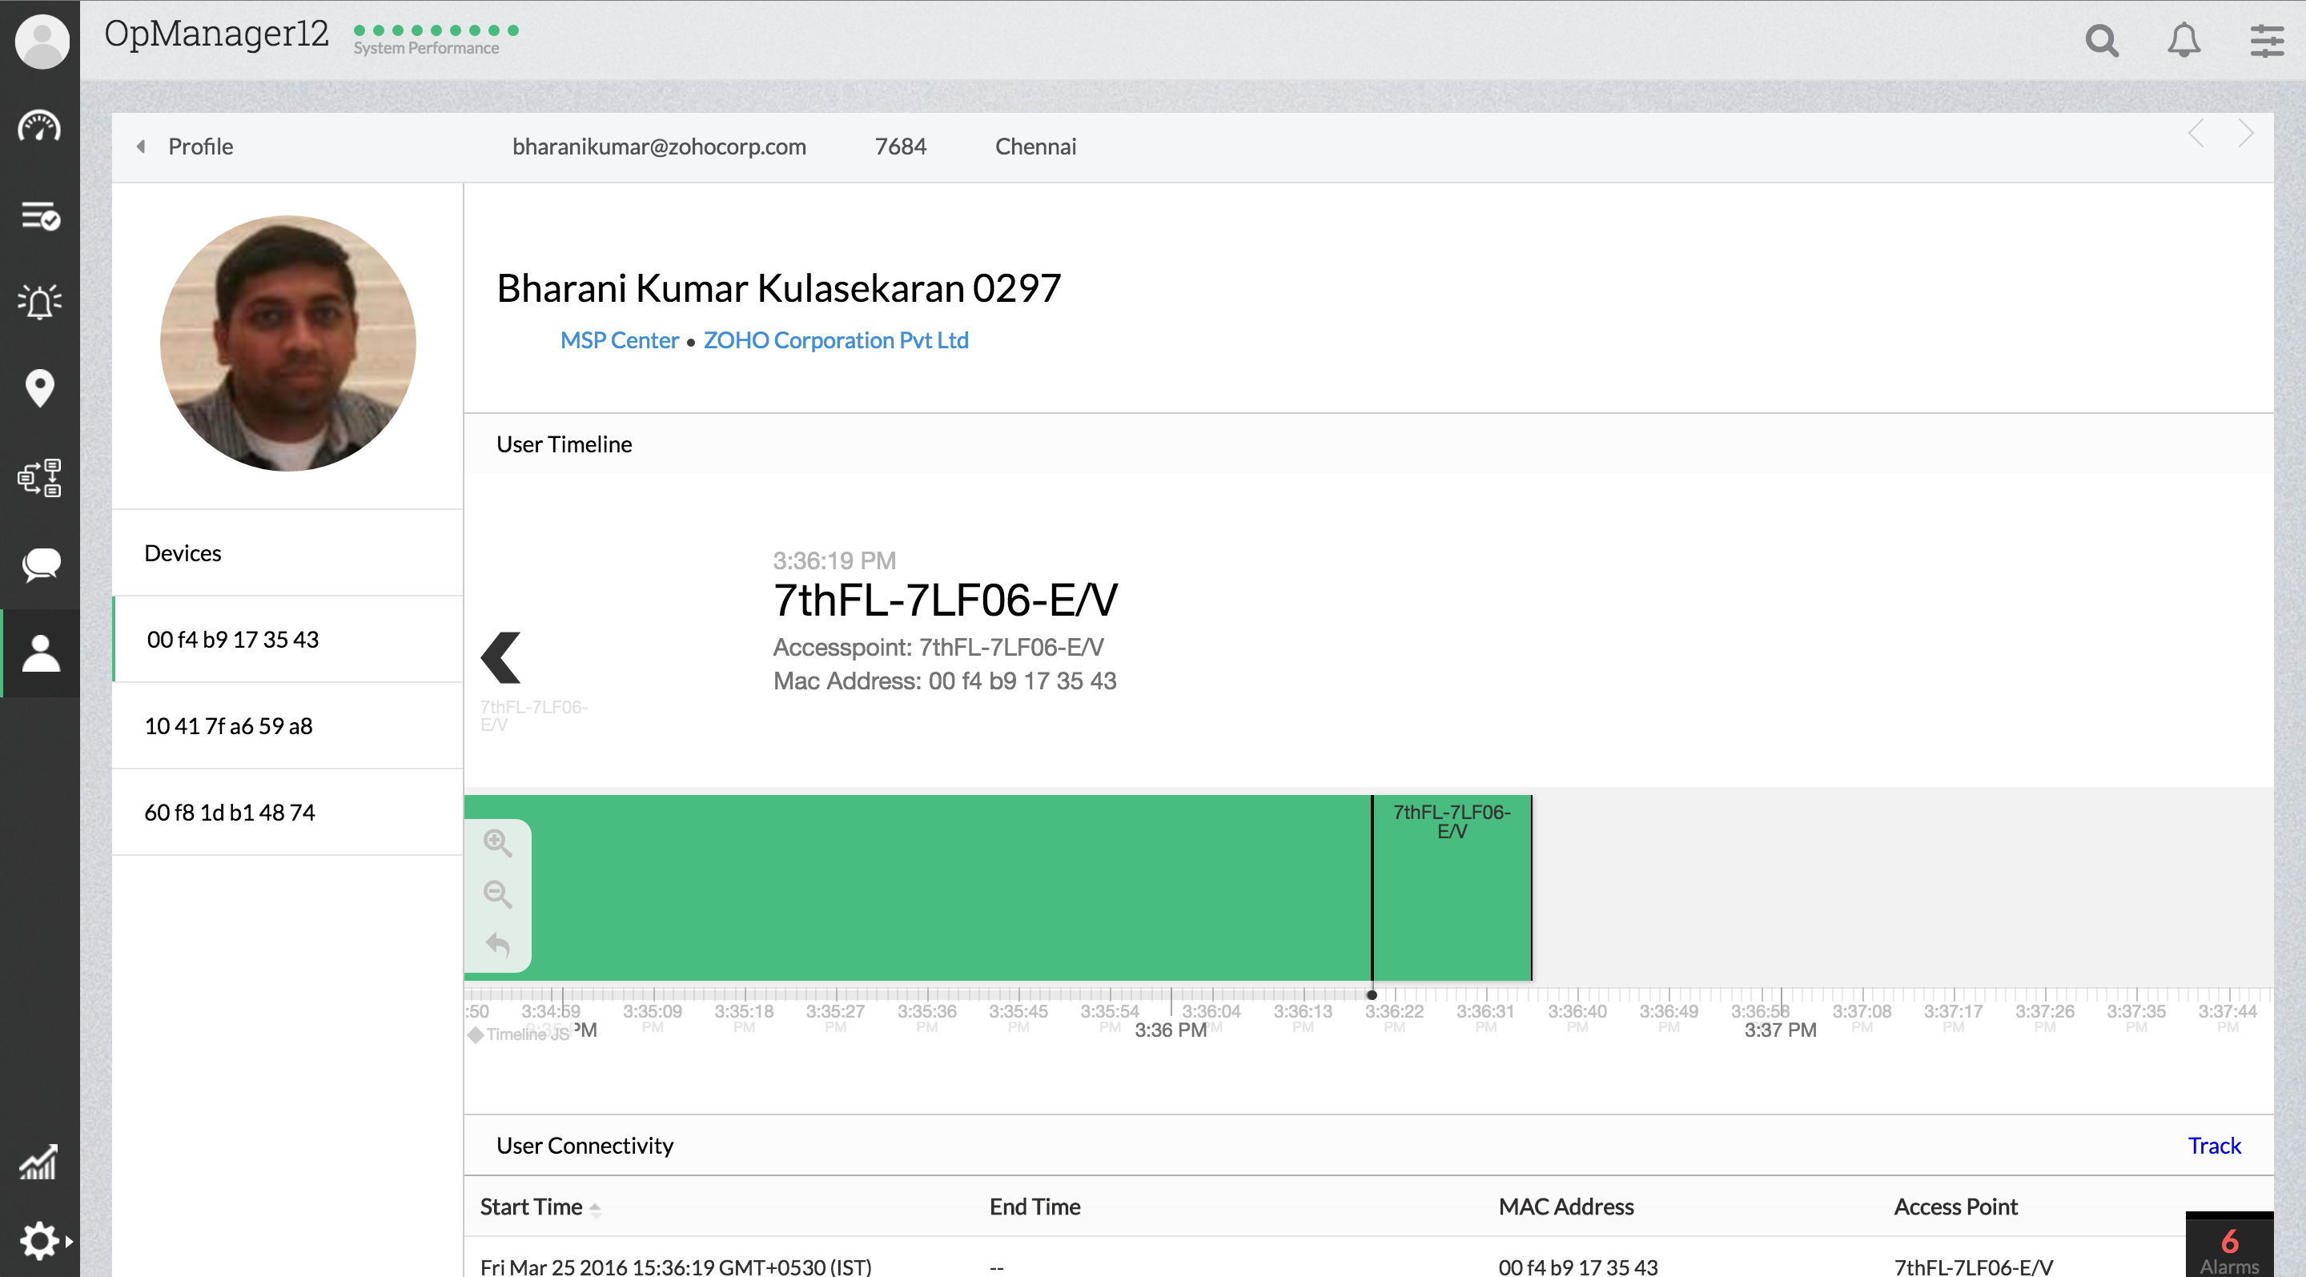Reset timeline with the undo arrow icon
The image size is (2306, 1277).
(498, 945)
